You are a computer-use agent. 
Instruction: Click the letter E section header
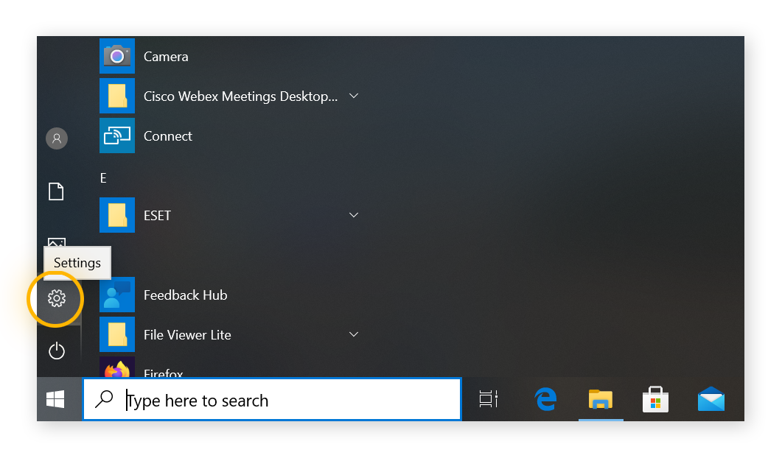(x=103, y=177)
